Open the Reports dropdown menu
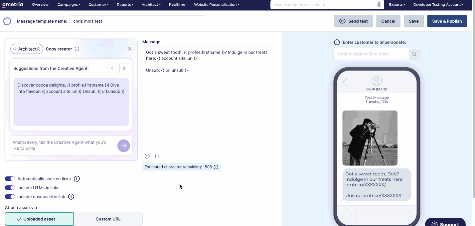 tap(125, 5)
